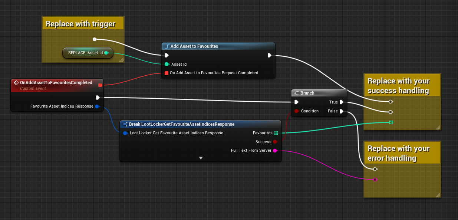Viewport: 458px width, 220px height.
Task: Click the Add Asset to Favourites input execution pin
Action: [167, 55]
